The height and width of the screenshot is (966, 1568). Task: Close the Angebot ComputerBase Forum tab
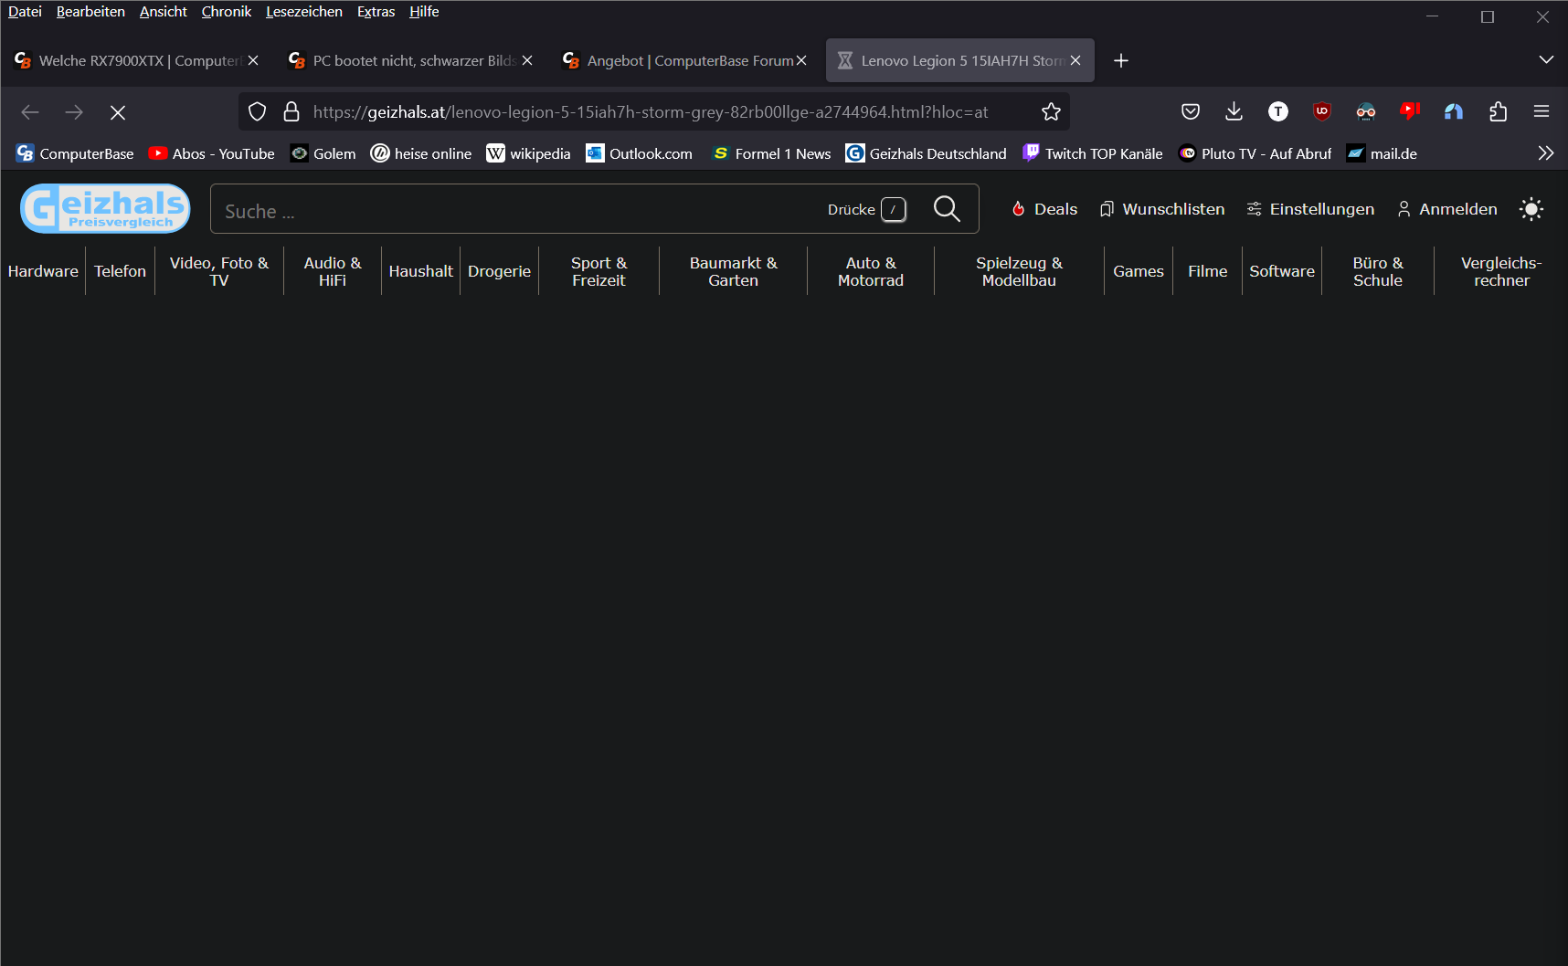tap(801, 60)
